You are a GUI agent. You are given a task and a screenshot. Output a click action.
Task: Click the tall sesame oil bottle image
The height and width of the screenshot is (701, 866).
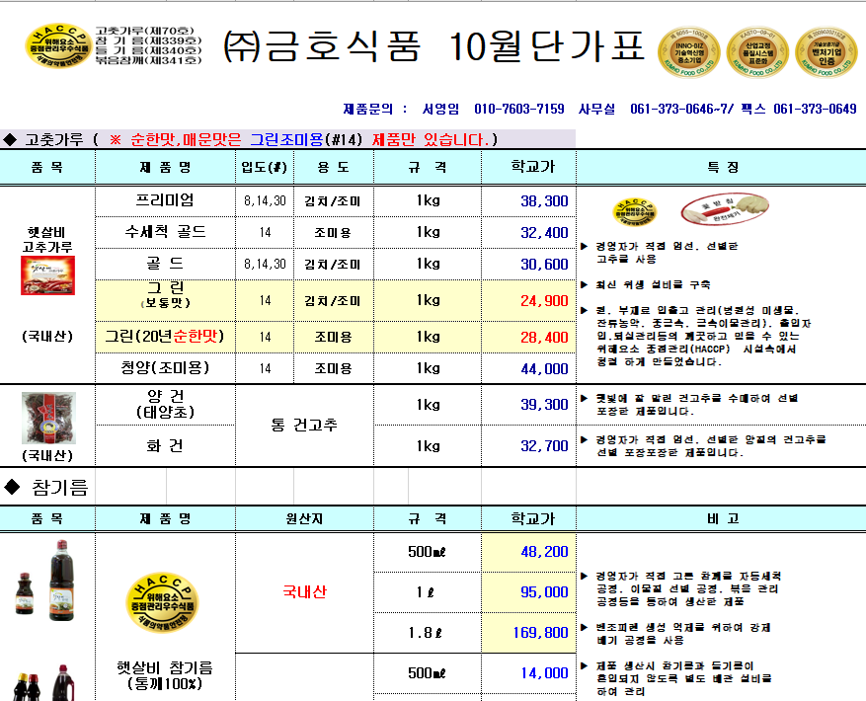point(62,580)
